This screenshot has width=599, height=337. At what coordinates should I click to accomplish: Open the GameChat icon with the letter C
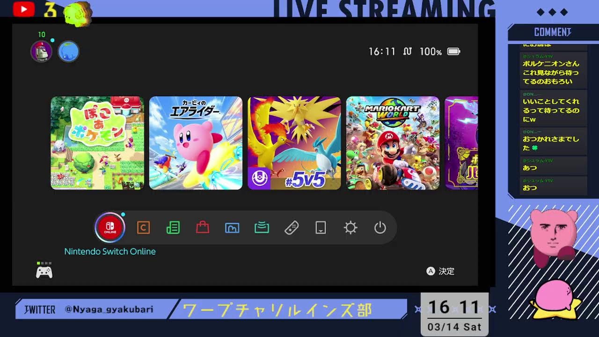143,228
